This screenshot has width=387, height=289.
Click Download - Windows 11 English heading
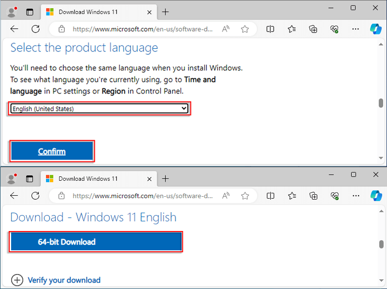pos(93,217)
